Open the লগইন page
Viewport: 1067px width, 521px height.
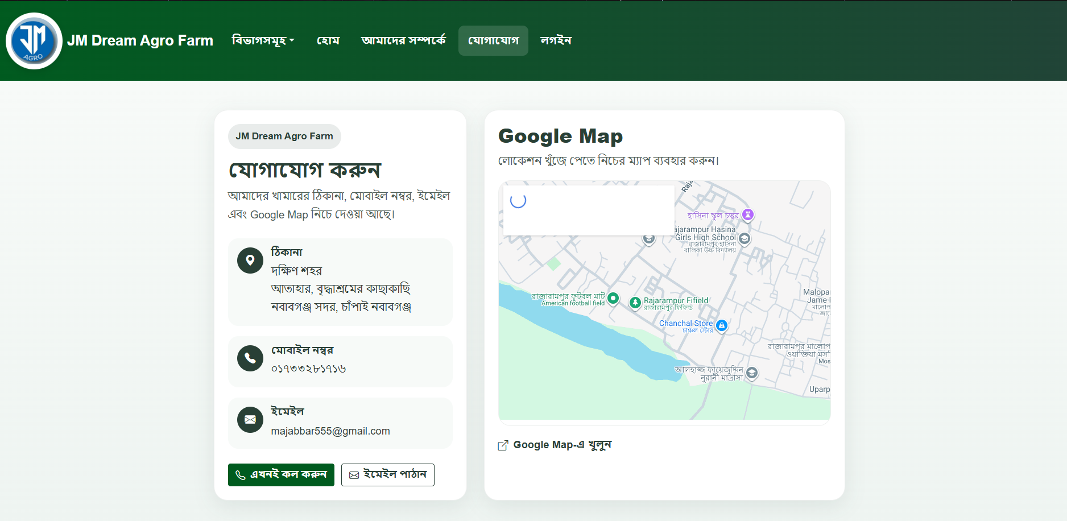(556, 40)
